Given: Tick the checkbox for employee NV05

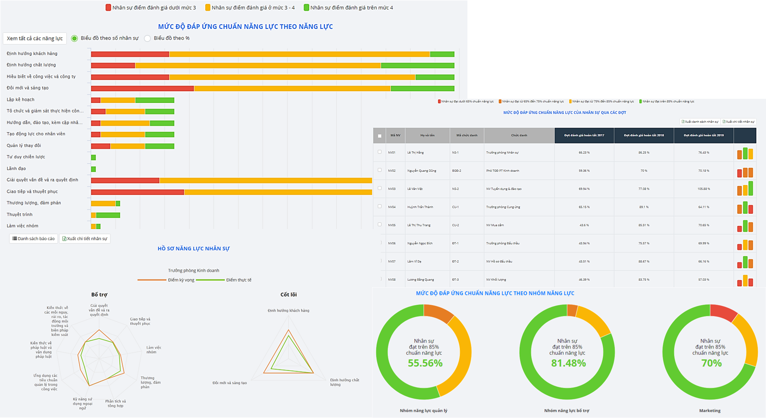Looking at the screenshot, I should coord(380,224).
